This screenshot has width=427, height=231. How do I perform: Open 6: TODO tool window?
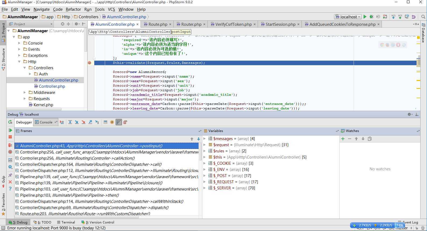pyautogui.click(x=42, y=222)
